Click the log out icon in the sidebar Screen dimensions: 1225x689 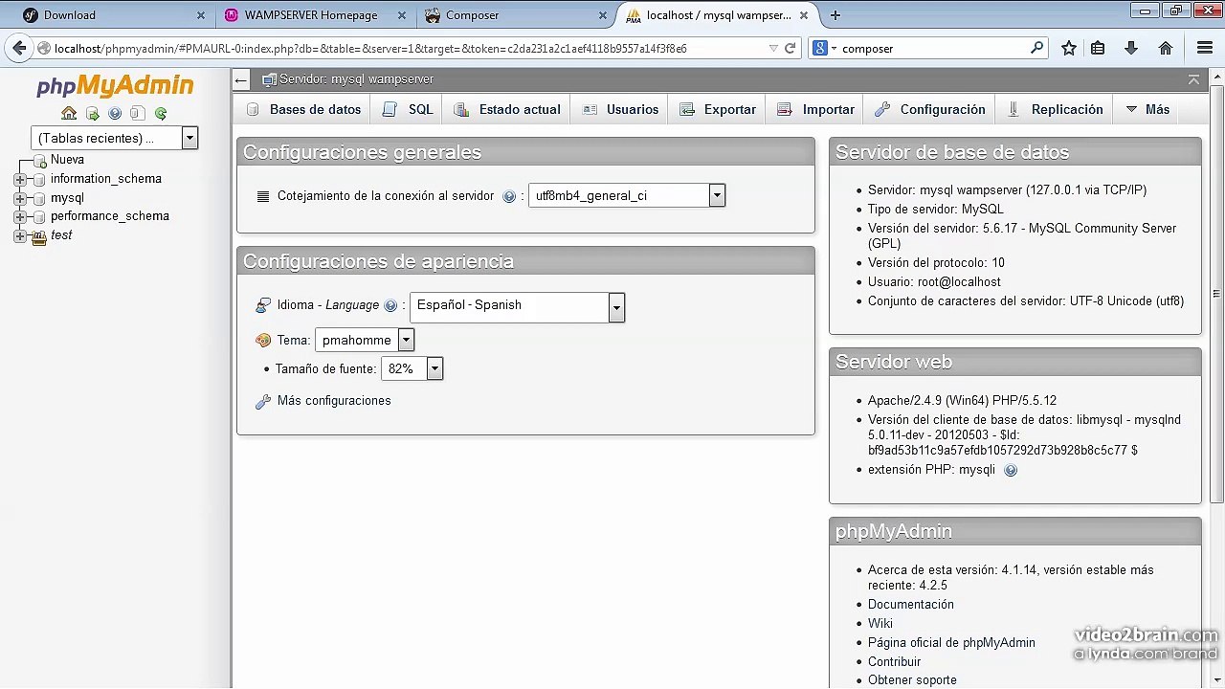coord(93,113)
